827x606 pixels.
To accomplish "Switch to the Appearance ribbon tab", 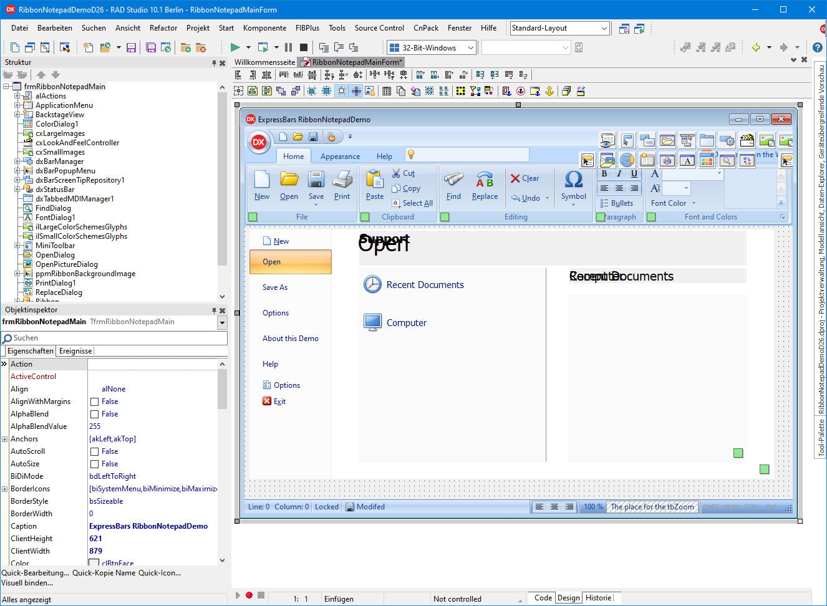I will 340,156.
